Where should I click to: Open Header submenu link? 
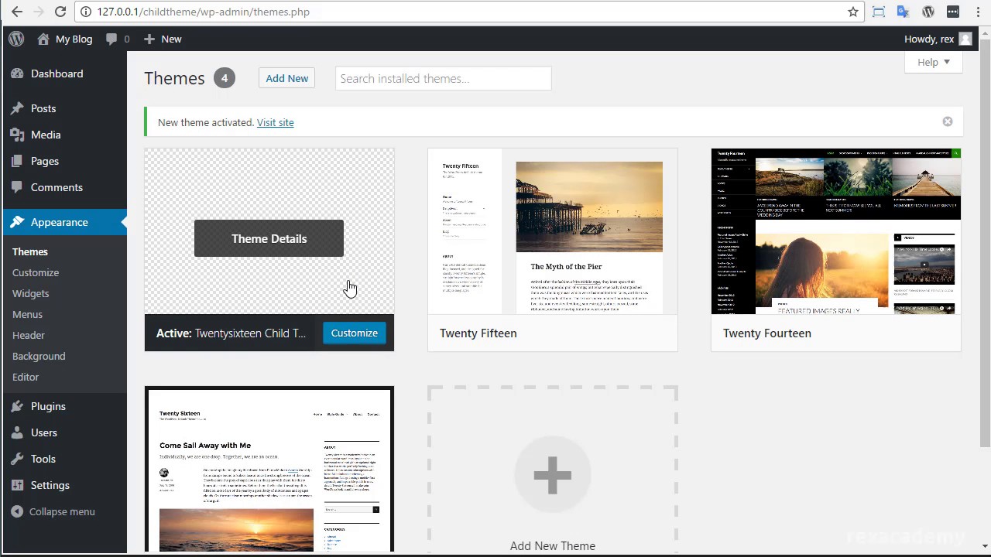(x=29, y=335)
